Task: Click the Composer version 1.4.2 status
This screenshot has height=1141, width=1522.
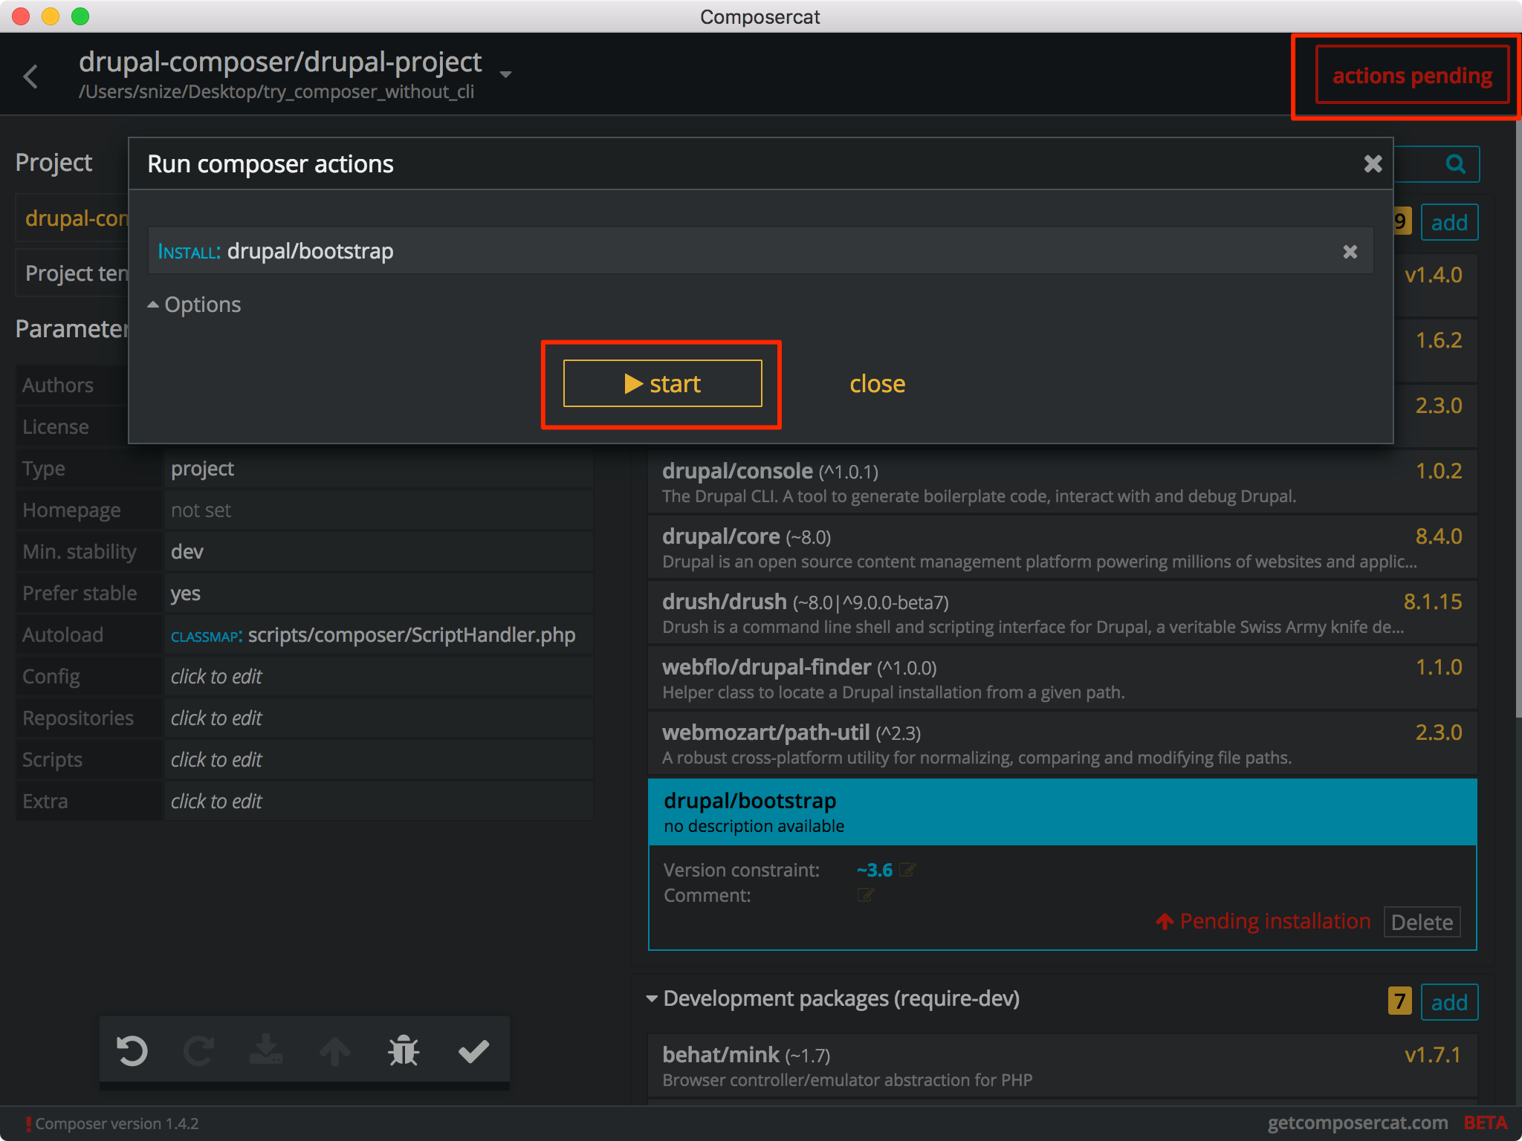Action: click(x=117, y=1123)
